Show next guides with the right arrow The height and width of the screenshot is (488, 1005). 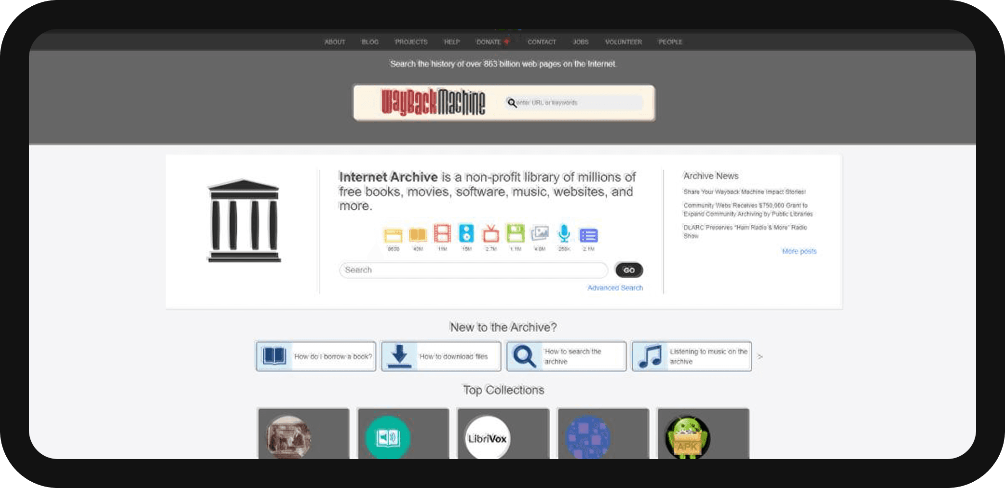760,357
